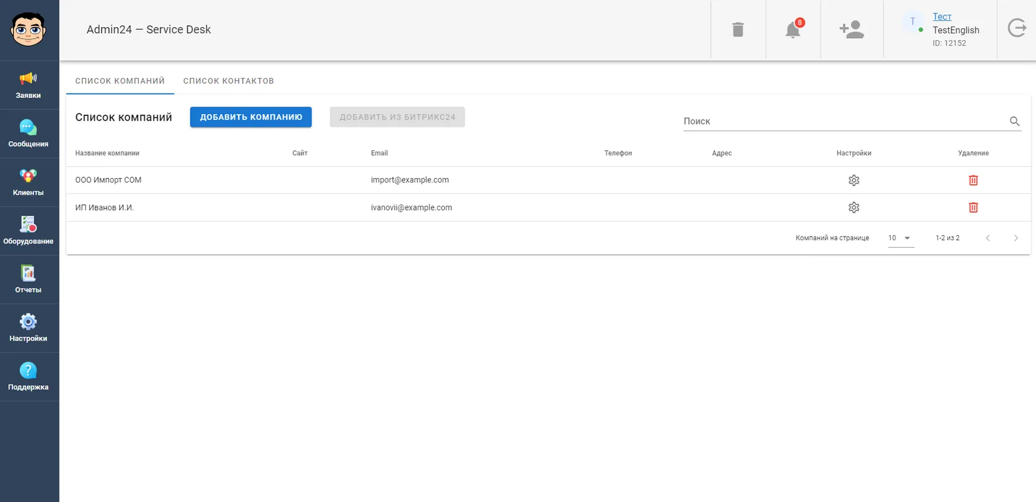Click the Телефон column header
1036x502 pixels.
618,153
